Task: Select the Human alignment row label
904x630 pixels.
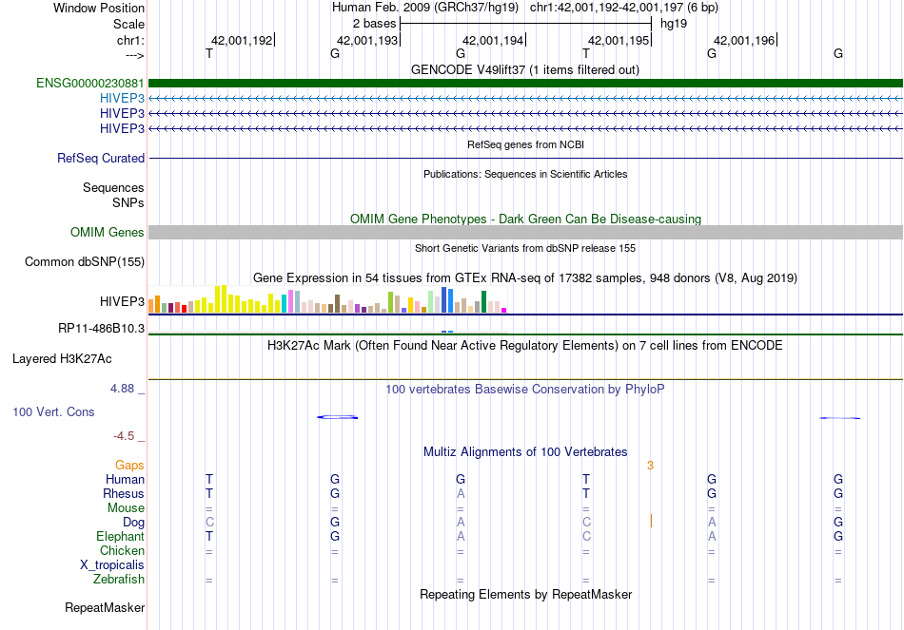Action: click(125, 479)
